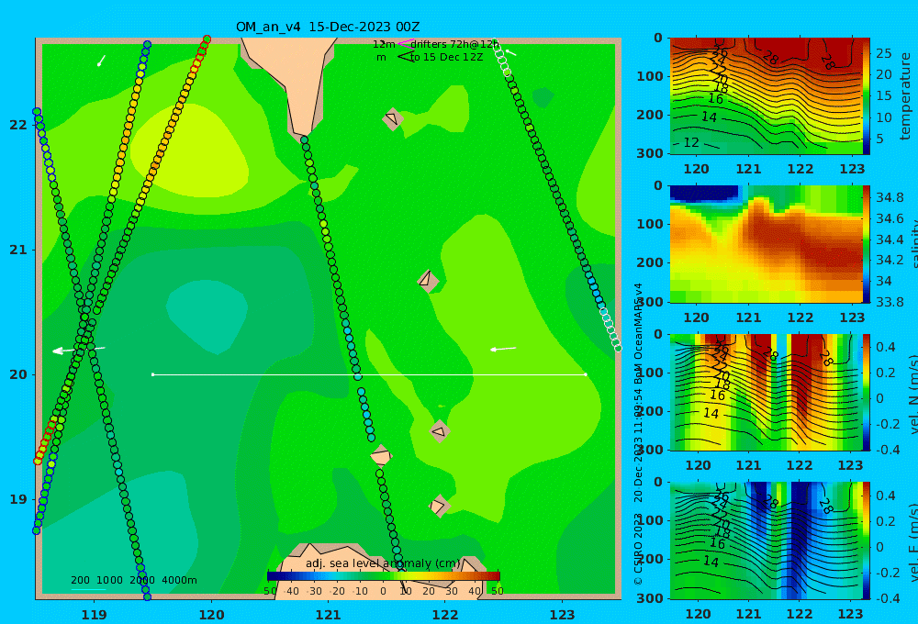Select the island marker near 18.95N 121.95E
918x624 pixels.
(x=439, y=506)
